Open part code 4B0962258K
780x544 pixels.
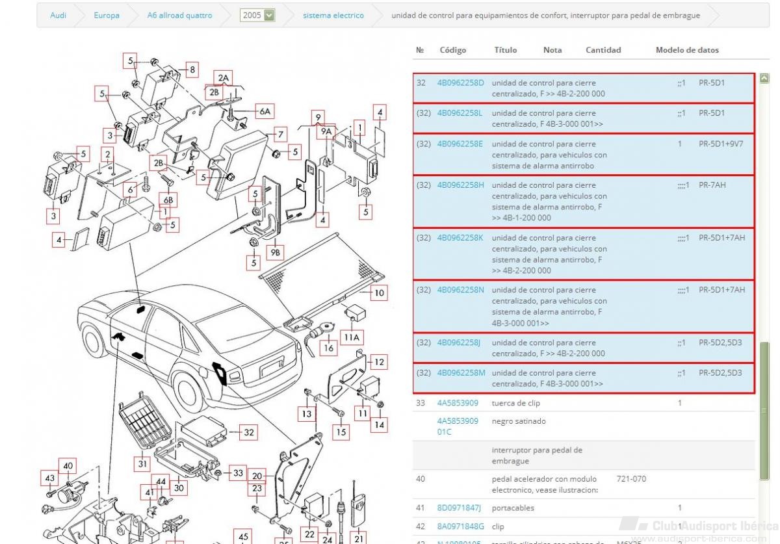(x=460, y=237)
